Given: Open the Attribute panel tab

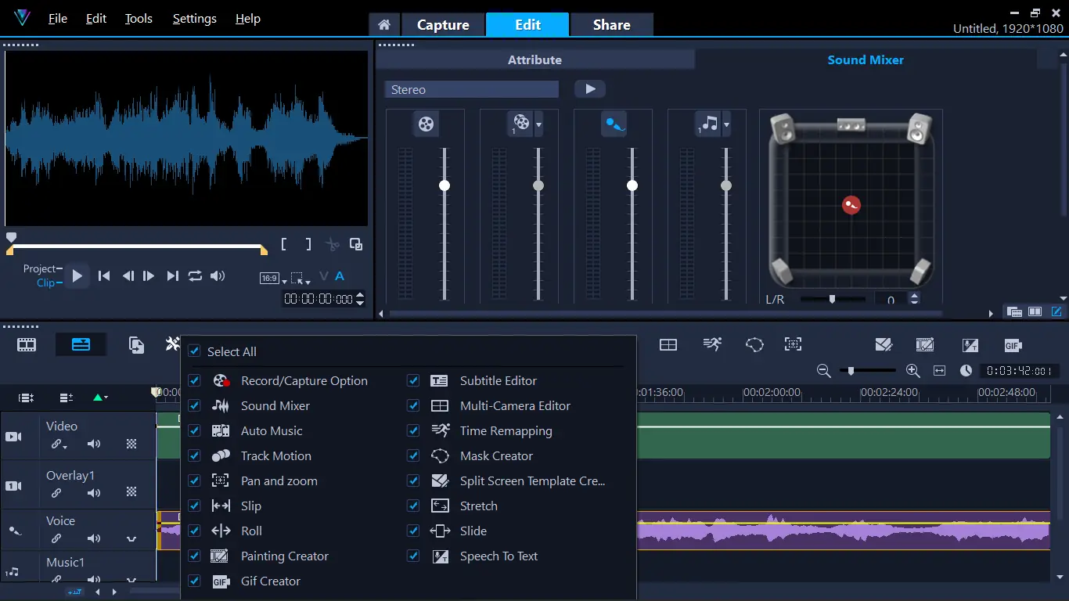Looking at the screenshot, I should coord(534,60).
